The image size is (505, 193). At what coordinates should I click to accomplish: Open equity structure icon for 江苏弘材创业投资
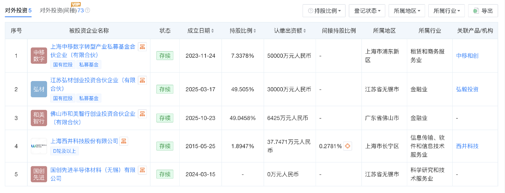(142, 80)
